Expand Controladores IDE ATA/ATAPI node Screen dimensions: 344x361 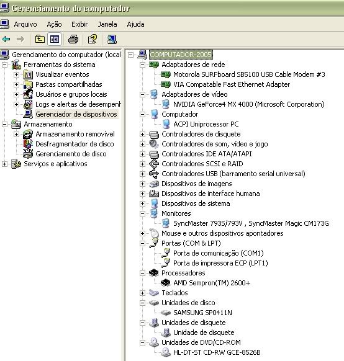(142, 154)
